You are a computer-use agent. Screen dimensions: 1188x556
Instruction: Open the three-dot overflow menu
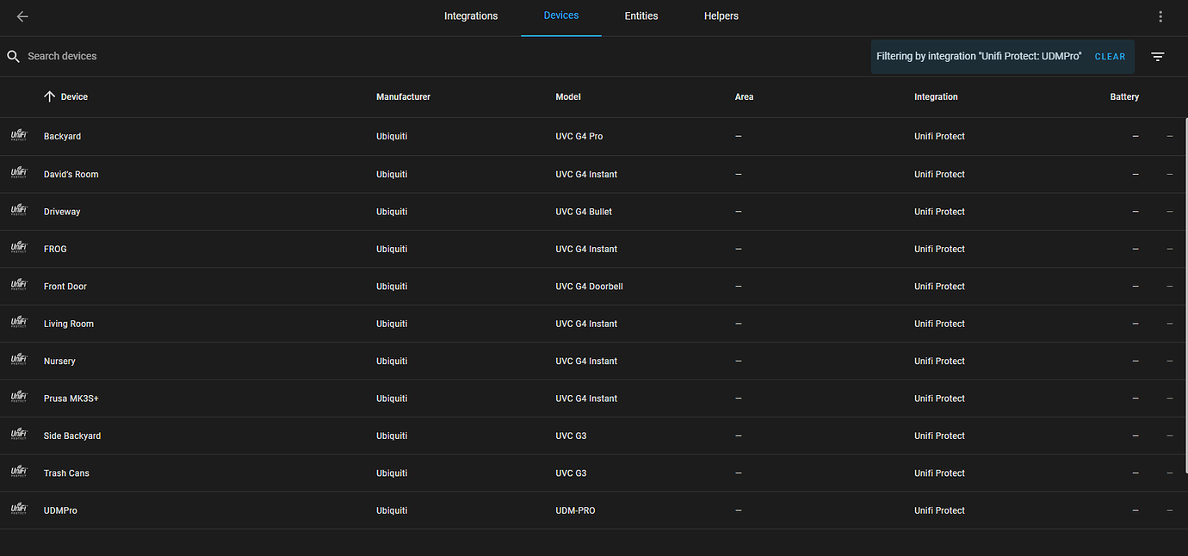click(x=1160, y=15)
